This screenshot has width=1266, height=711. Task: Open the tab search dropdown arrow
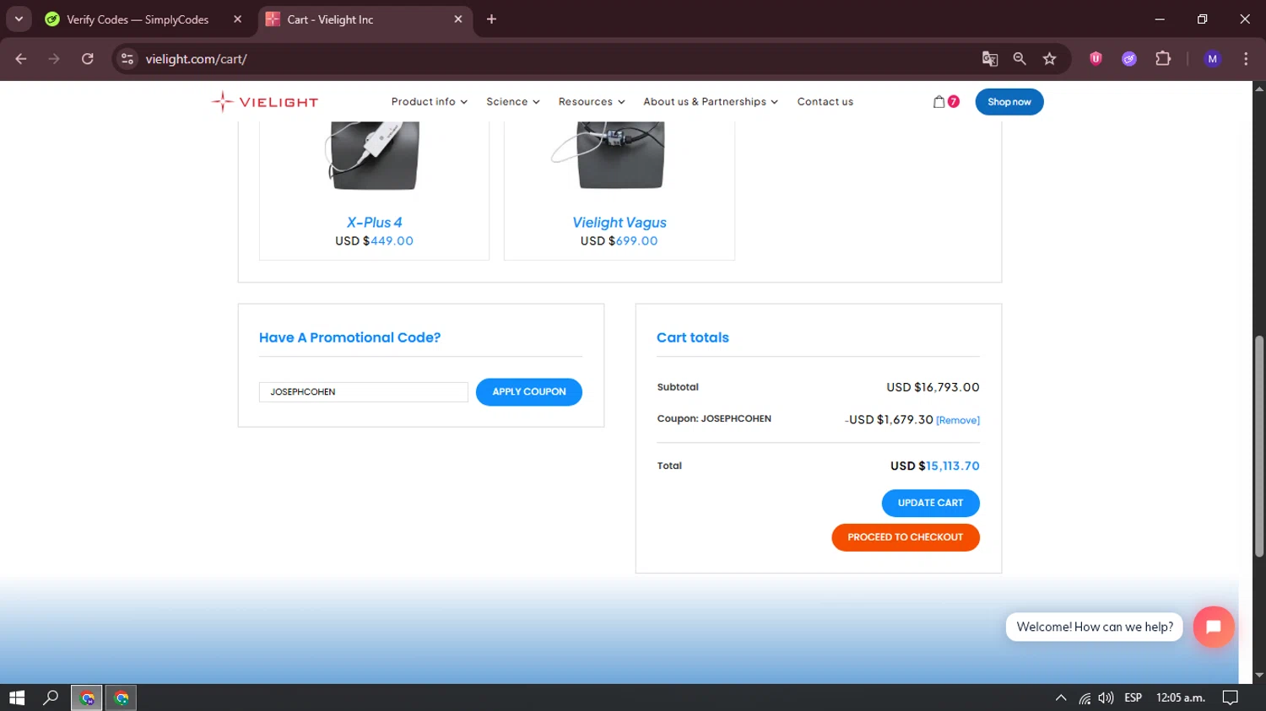click(x=19, y=19)
